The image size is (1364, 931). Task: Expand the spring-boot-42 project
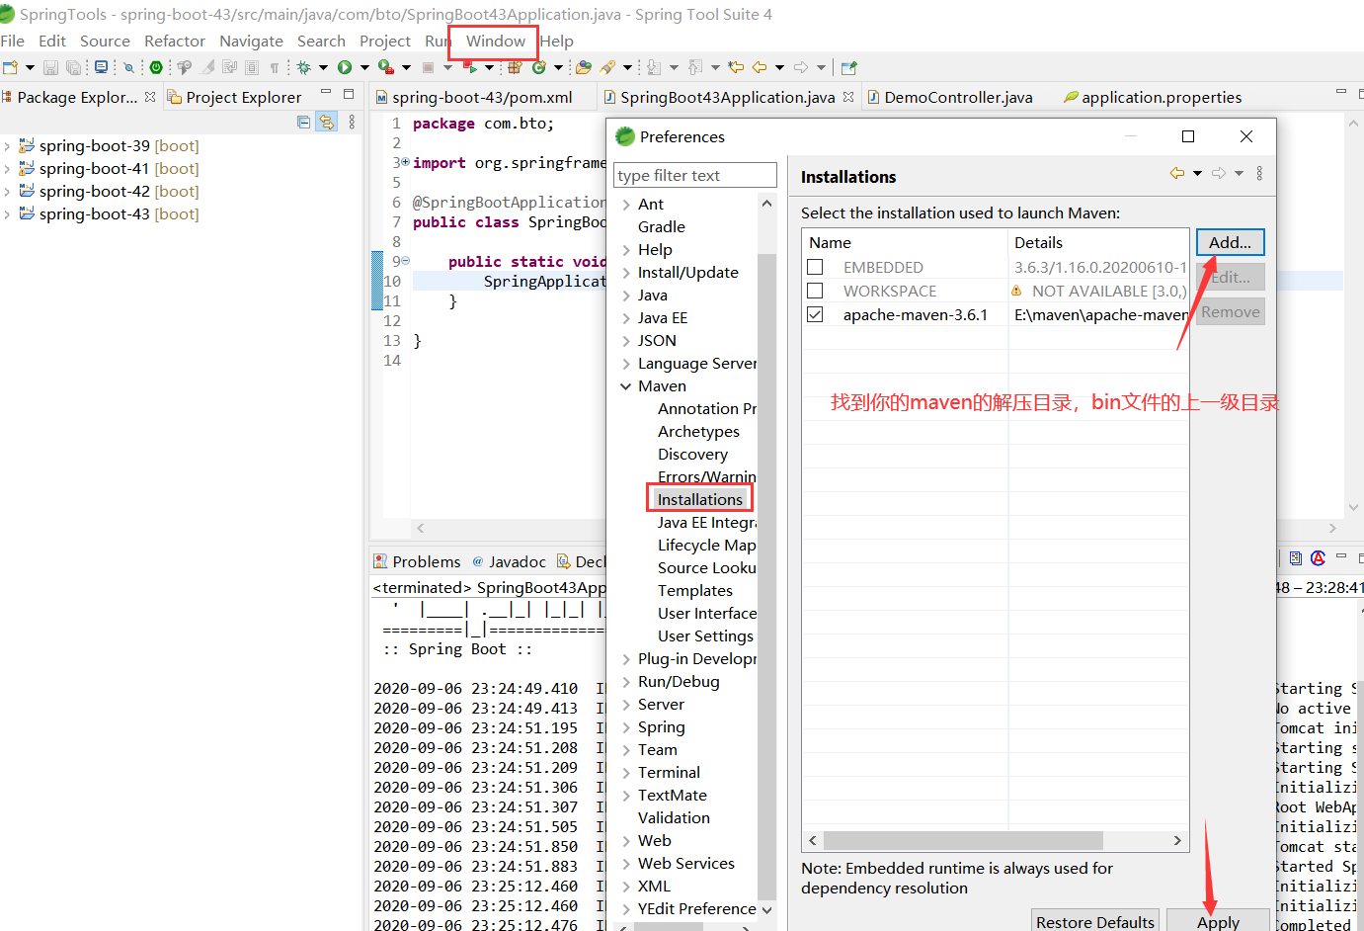tap(7, 192)
